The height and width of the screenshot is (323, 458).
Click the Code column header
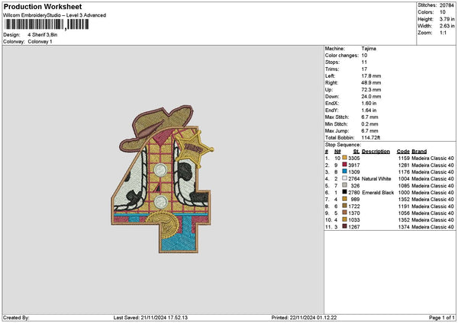click(x=403, y=151)
